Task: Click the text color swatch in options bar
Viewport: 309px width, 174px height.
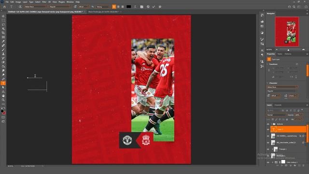Action: (128, 7)
